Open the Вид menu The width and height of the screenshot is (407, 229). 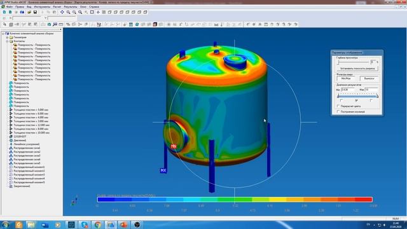pyautogui.click(x=29, y=7)
